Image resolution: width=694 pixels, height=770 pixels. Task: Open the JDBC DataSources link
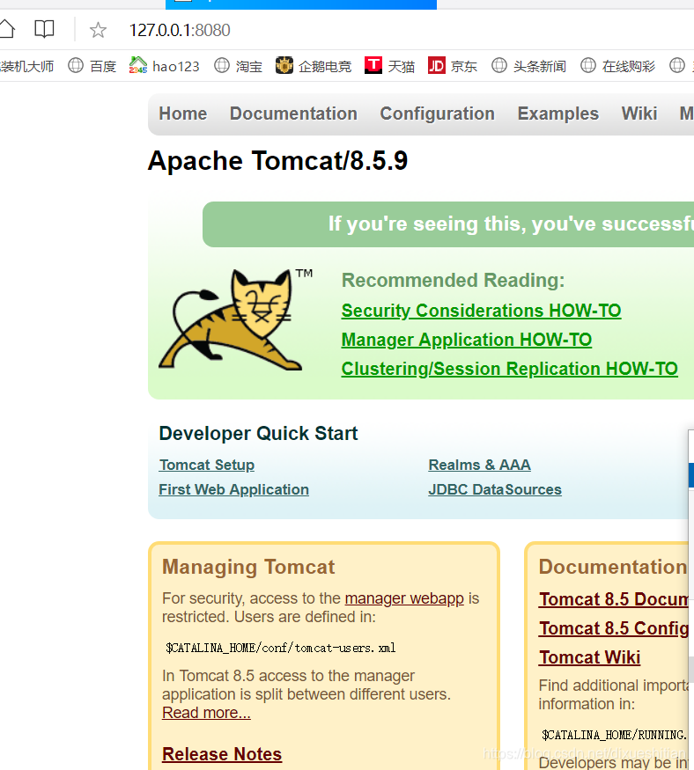(494, 489)
